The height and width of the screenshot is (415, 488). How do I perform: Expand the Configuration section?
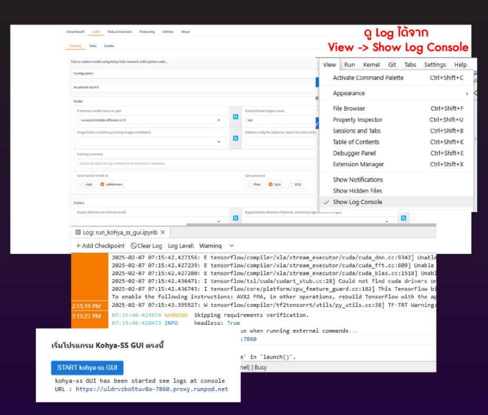[x=83, y=73]
